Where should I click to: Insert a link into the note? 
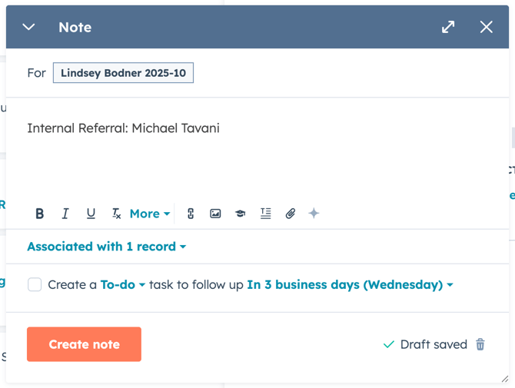191,214
